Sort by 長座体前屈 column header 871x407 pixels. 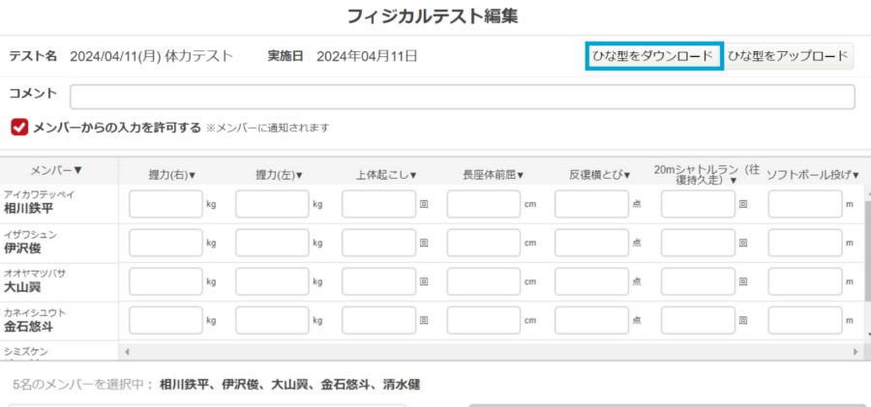tap(493, 175)
